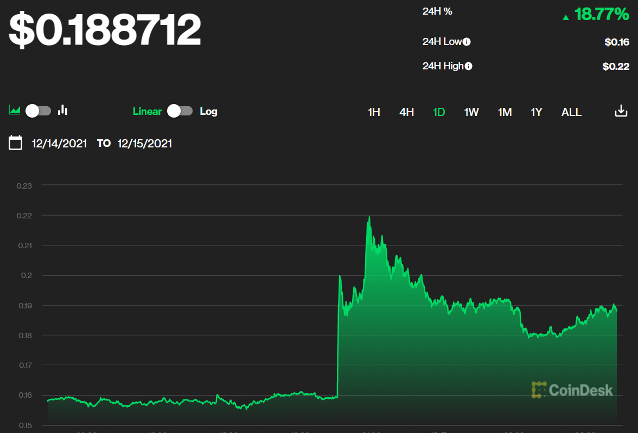This screenshot has height=433, width=638.
Task: Click the CoinDesk watermark logo
Action: point(572,390)
